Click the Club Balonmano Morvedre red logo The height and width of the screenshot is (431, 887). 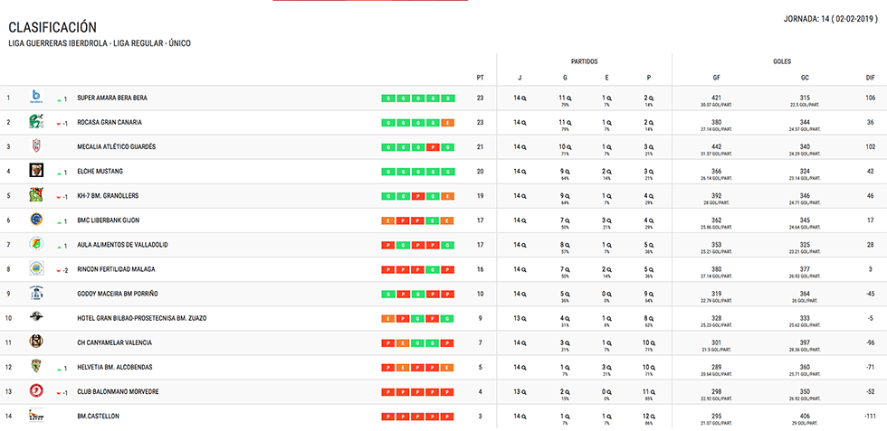click(x=36, y=390)
